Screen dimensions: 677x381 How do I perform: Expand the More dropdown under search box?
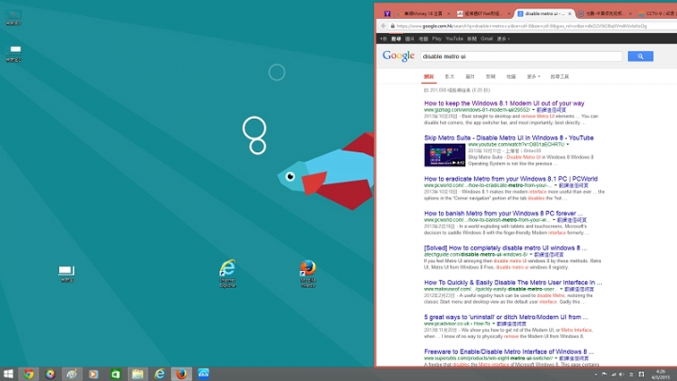[x=533, y=76]
